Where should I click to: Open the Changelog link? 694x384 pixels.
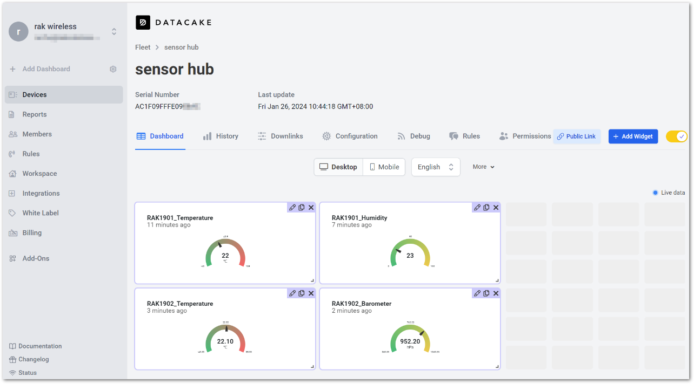[29, 359]
